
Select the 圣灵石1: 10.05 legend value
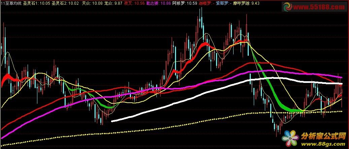(36, 3)
